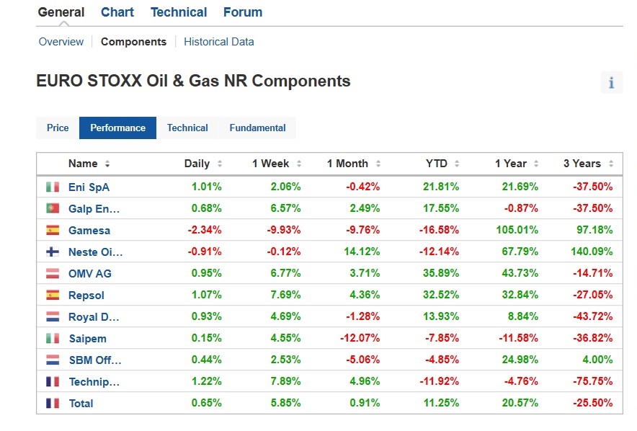
Task: Click the Spain flag beside Repsol
Action: point(53,295)
